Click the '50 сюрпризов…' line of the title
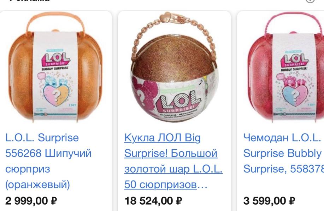 click(166, 185)
